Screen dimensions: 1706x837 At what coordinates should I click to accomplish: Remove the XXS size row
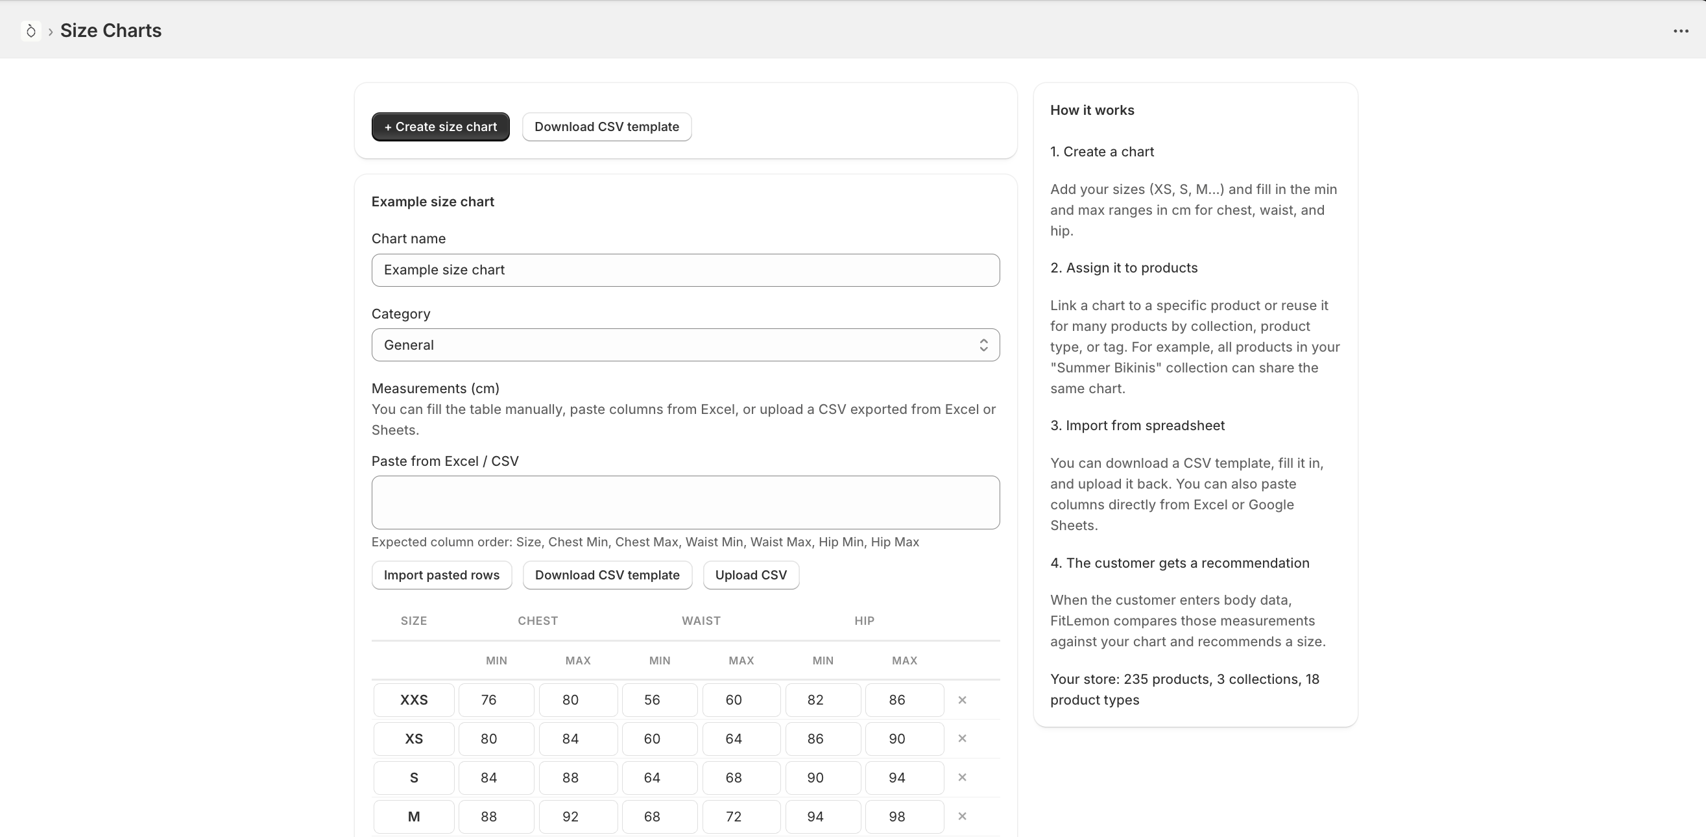(x=962, y=700)
